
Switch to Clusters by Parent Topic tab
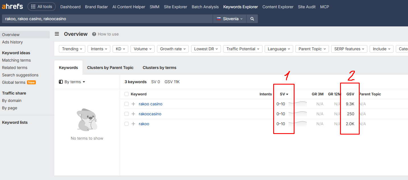coord(110,68)
